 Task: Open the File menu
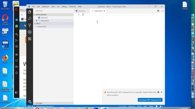[33, 7]
